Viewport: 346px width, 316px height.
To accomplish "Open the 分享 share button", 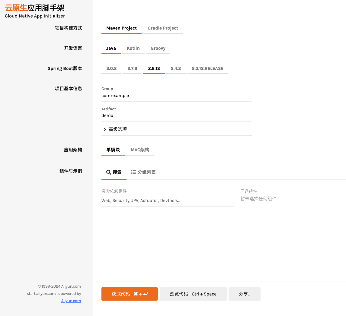I will (x=245, y=294).
